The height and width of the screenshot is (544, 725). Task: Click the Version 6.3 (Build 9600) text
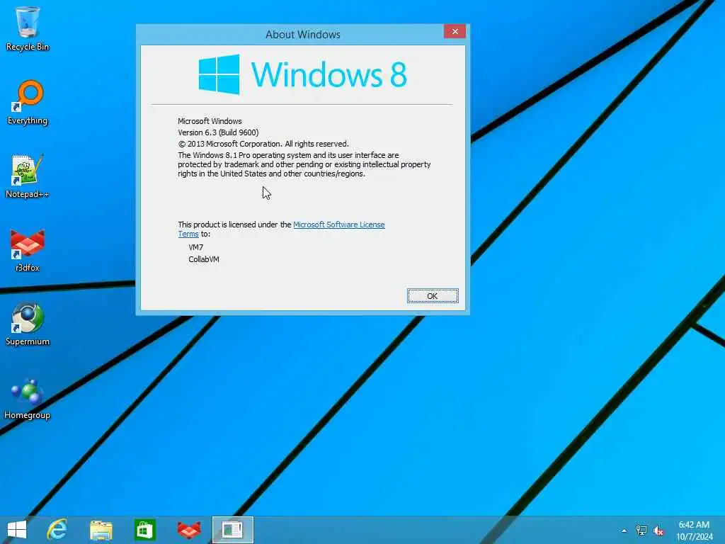click(x=218, y=132)
